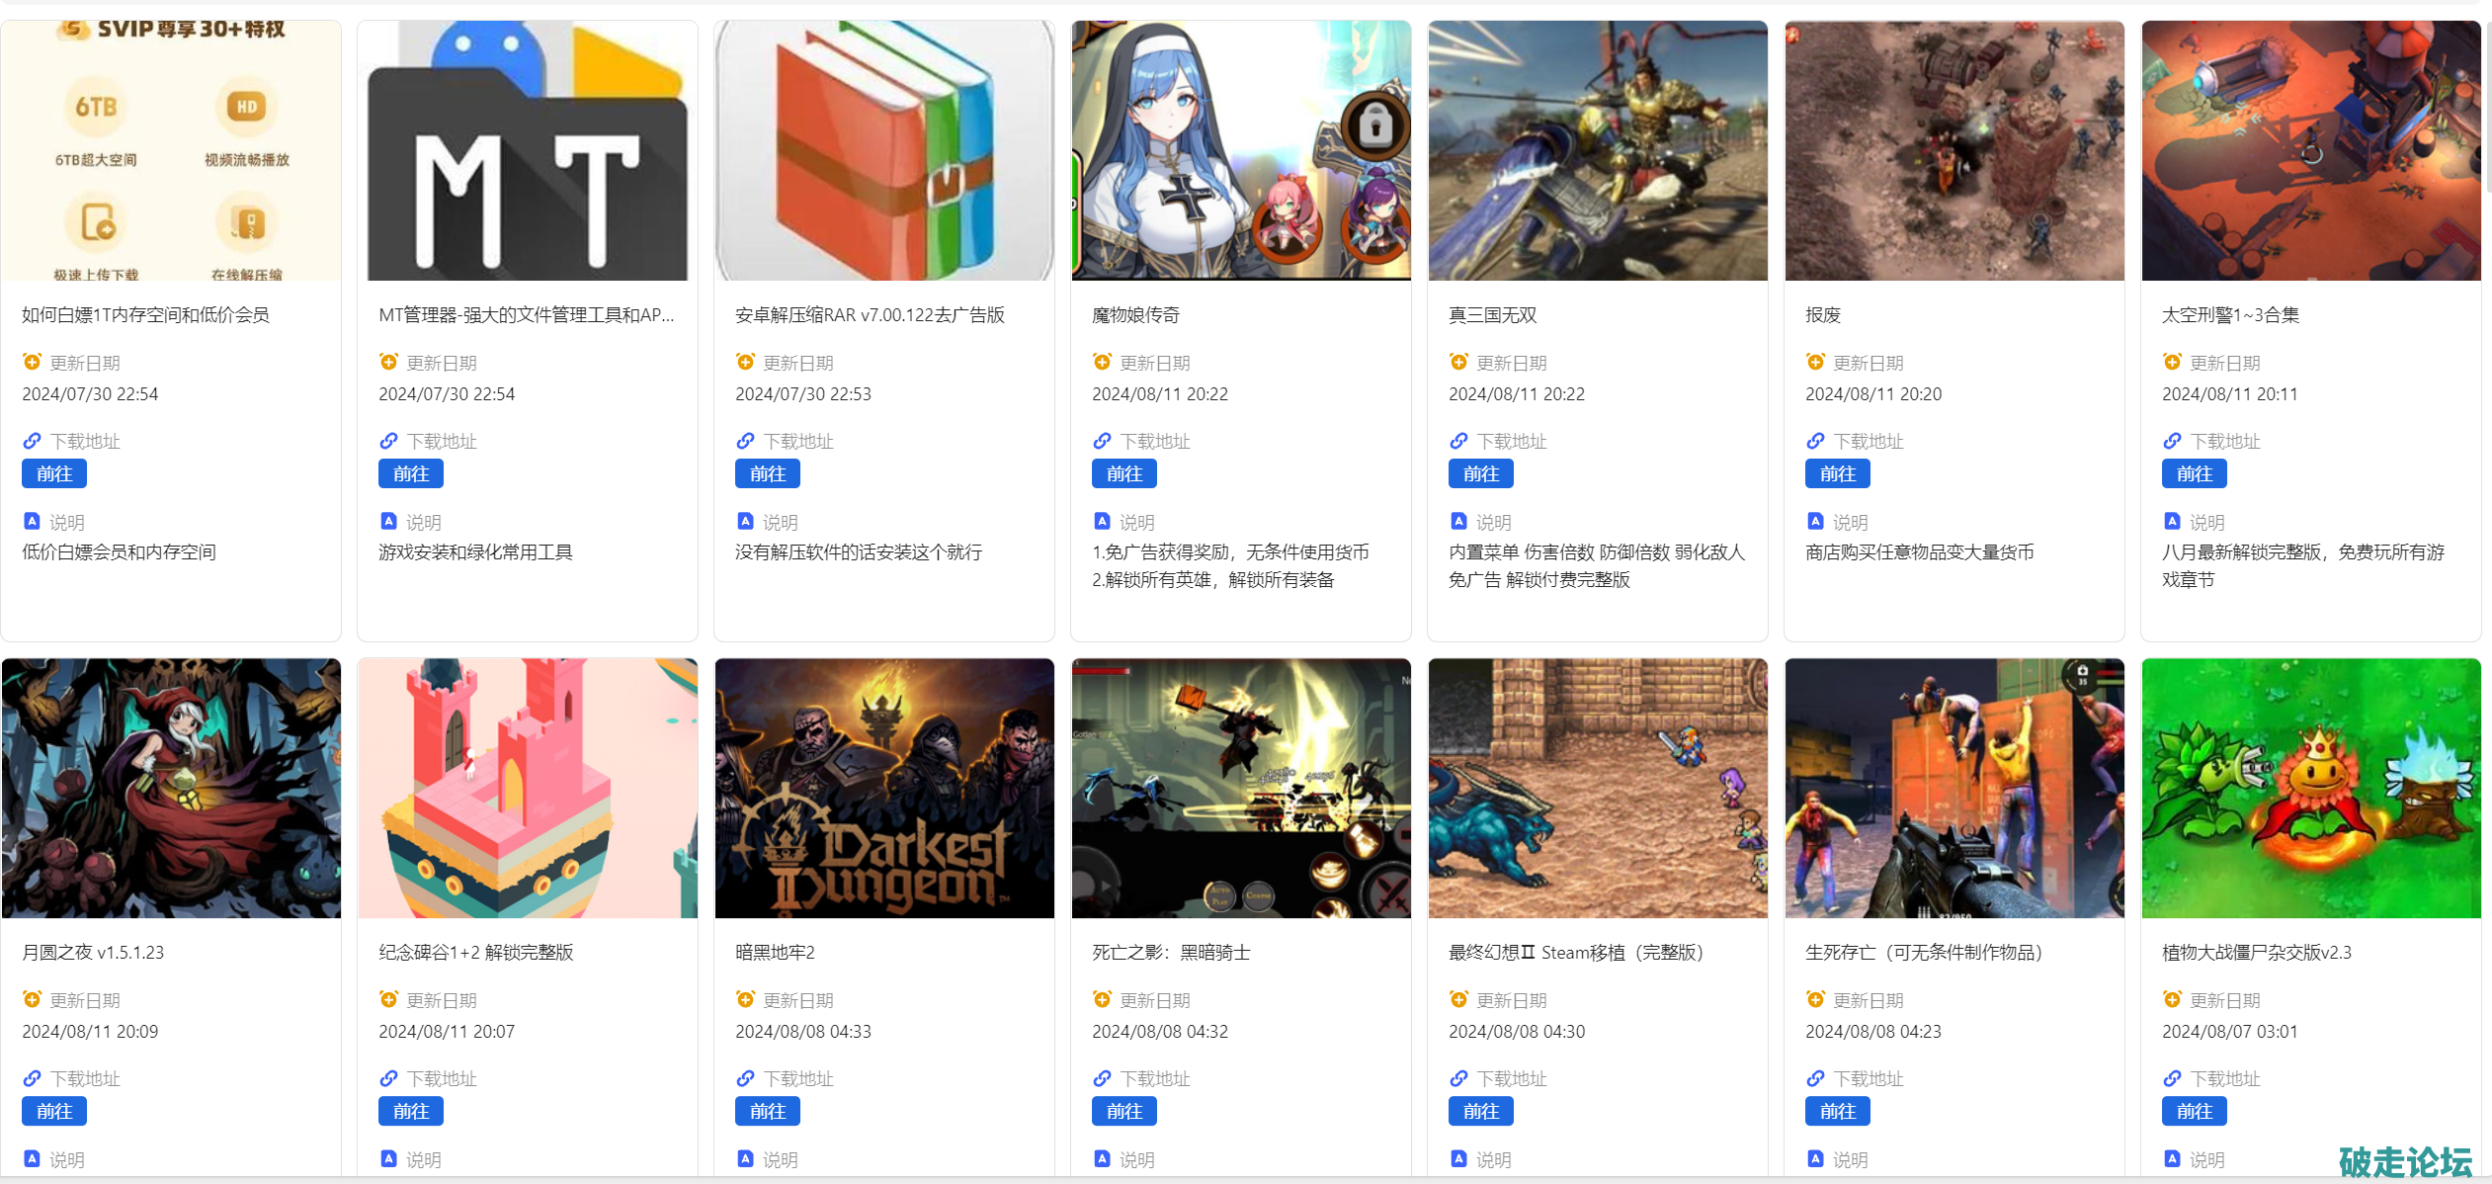This screenshot has height=1184, width=2492.
Task: Click the link icon on the MT管理器 card
Action: [x=388, y=441]
